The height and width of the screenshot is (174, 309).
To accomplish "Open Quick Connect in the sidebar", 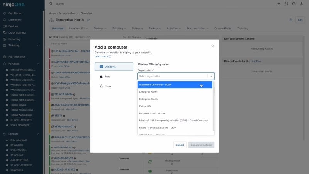I will pos(17,33).
